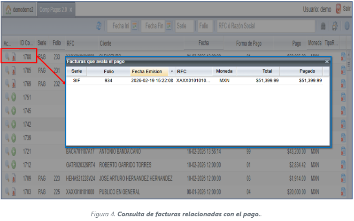This screenshot has width=354, height=221.
Task: Open the Fecha Emision column dropdown arrow
Action: [171, 71]
